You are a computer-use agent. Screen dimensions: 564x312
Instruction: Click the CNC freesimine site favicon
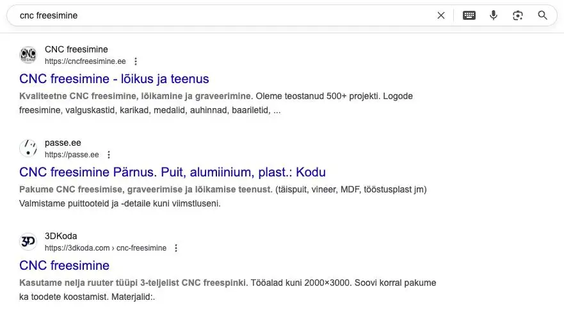[28, 55]
